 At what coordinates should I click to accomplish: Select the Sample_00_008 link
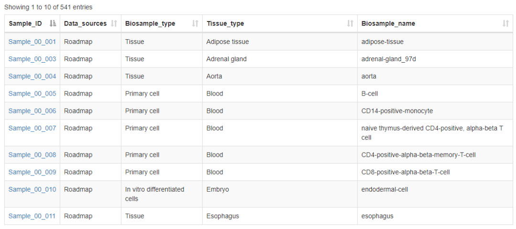coord(32,154)
